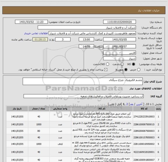
Task: Click price validity date 1401/03/07 field
Action: [x=120, y=46]
